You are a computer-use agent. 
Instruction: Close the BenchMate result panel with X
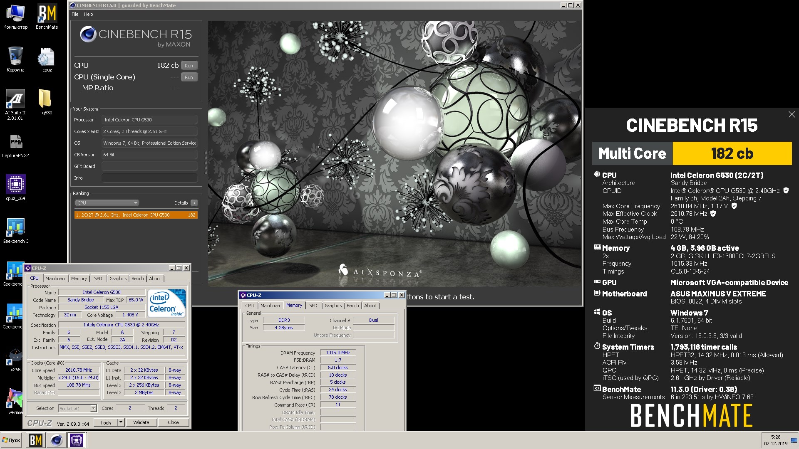click(x=792, y=114)
